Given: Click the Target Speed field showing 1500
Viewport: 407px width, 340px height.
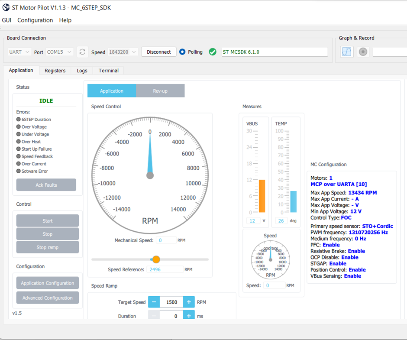Looking at the screenshot, I should click(x=171, y=302).
